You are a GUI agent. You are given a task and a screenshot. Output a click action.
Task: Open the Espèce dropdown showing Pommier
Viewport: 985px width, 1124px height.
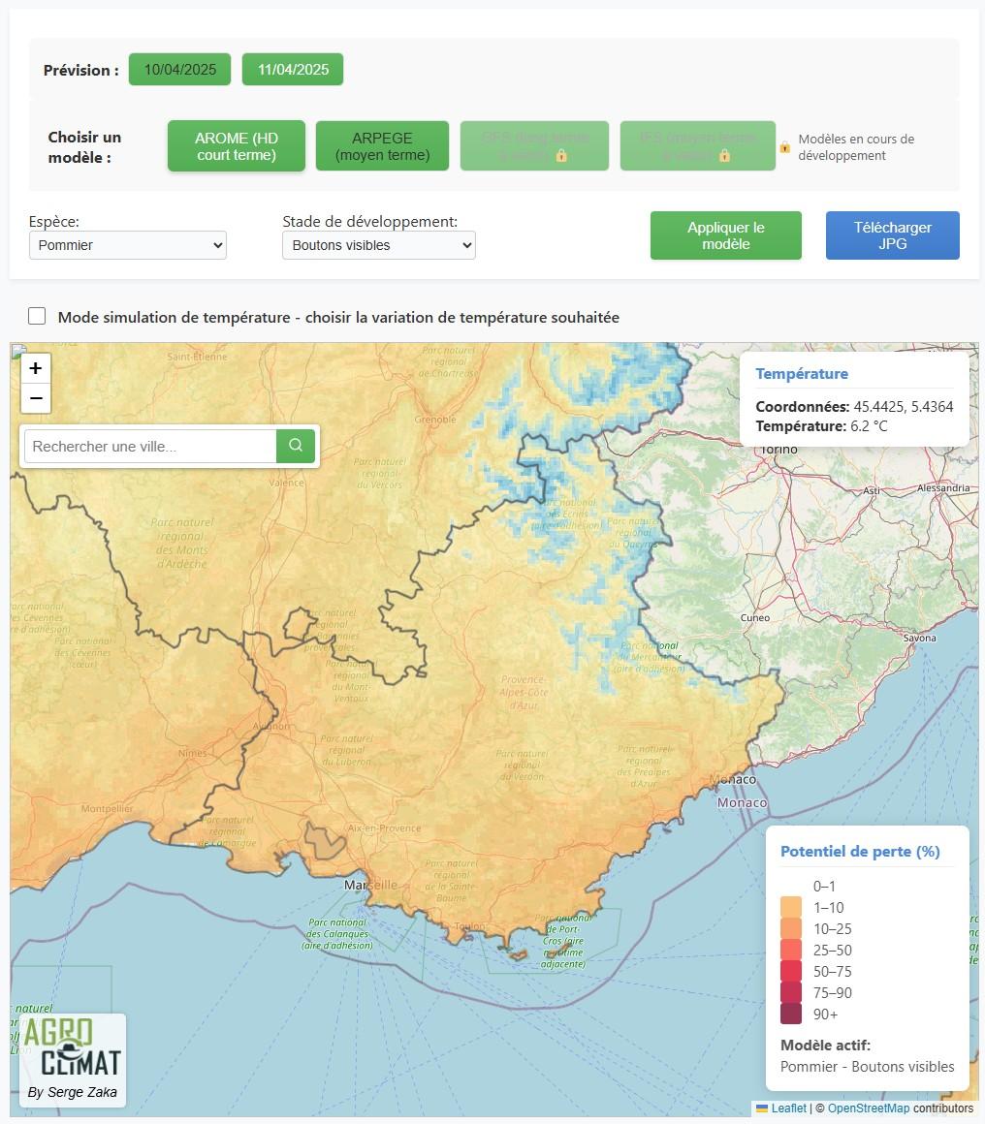click(x=128, y=245)
